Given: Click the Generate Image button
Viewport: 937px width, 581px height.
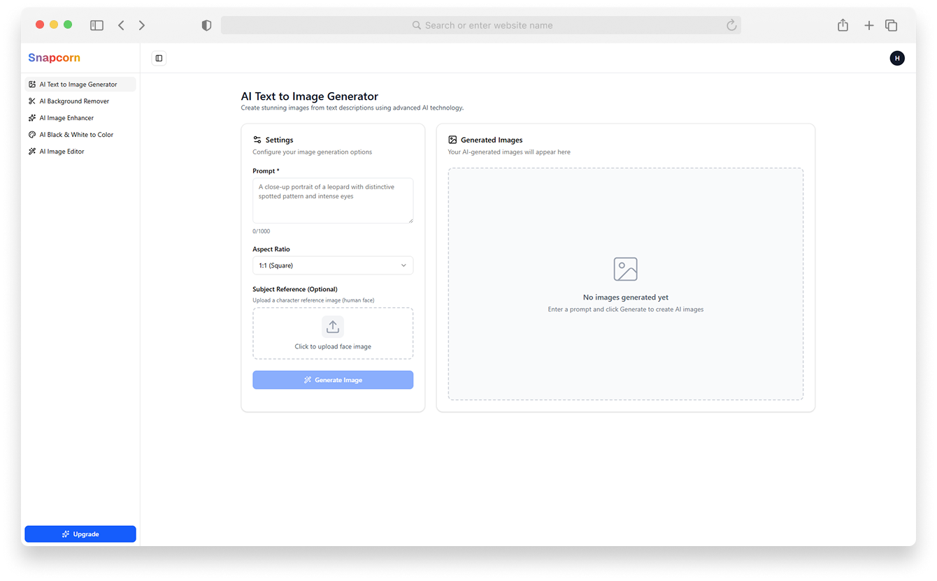Looking at the screenshot, I should coord(333,380).
